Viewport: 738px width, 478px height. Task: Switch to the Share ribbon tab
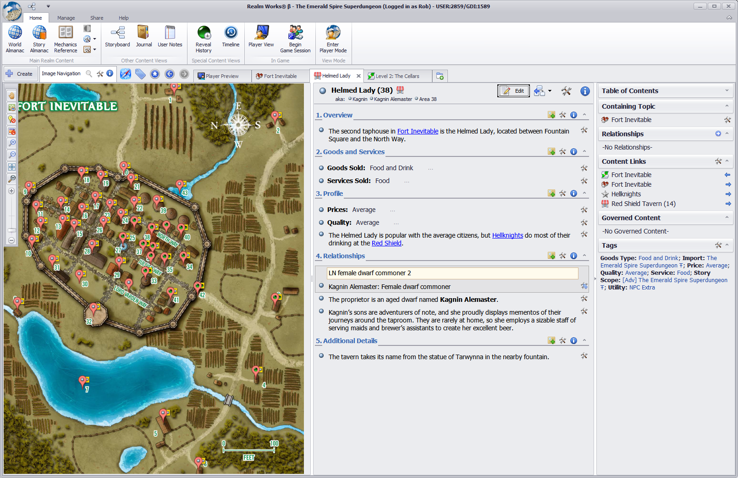(x=97, y=18)
